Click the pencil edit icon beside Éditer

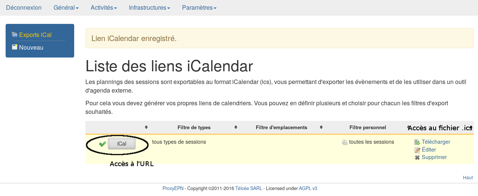(x=417, y=150)
